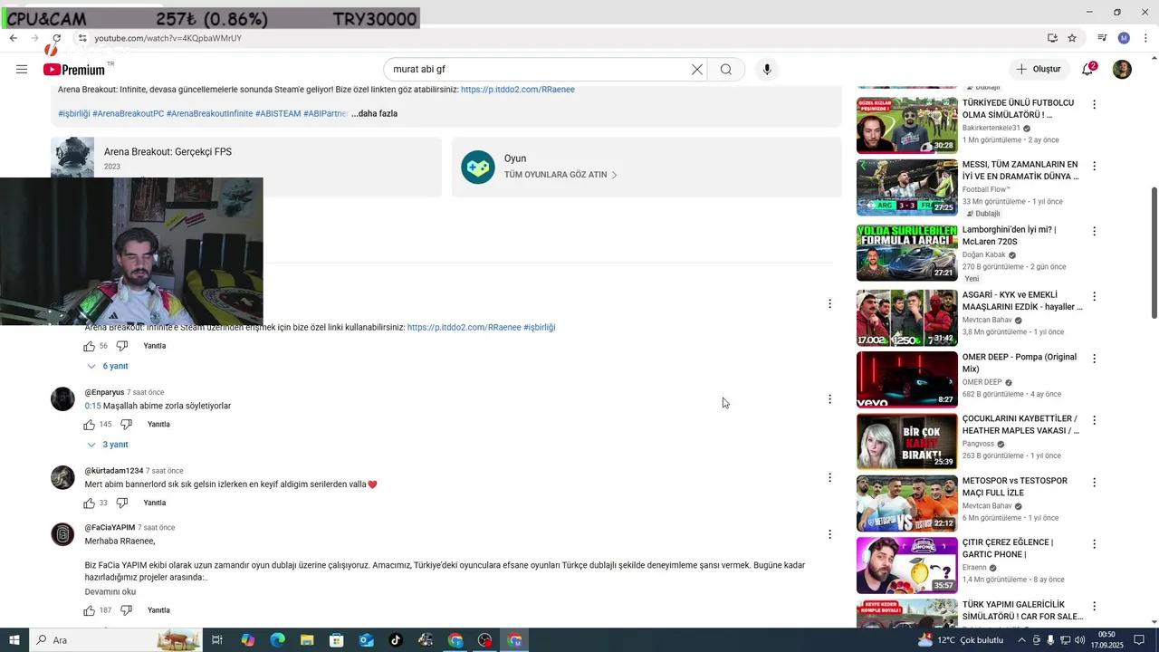Go to YouTube Premium home logo
The image size is (1159, 652).
(73, 70)
